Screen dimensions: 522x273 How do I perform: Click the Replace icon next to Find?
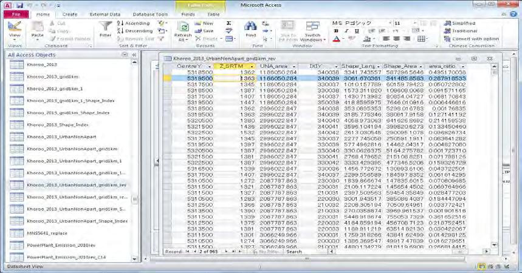(266, 23)
